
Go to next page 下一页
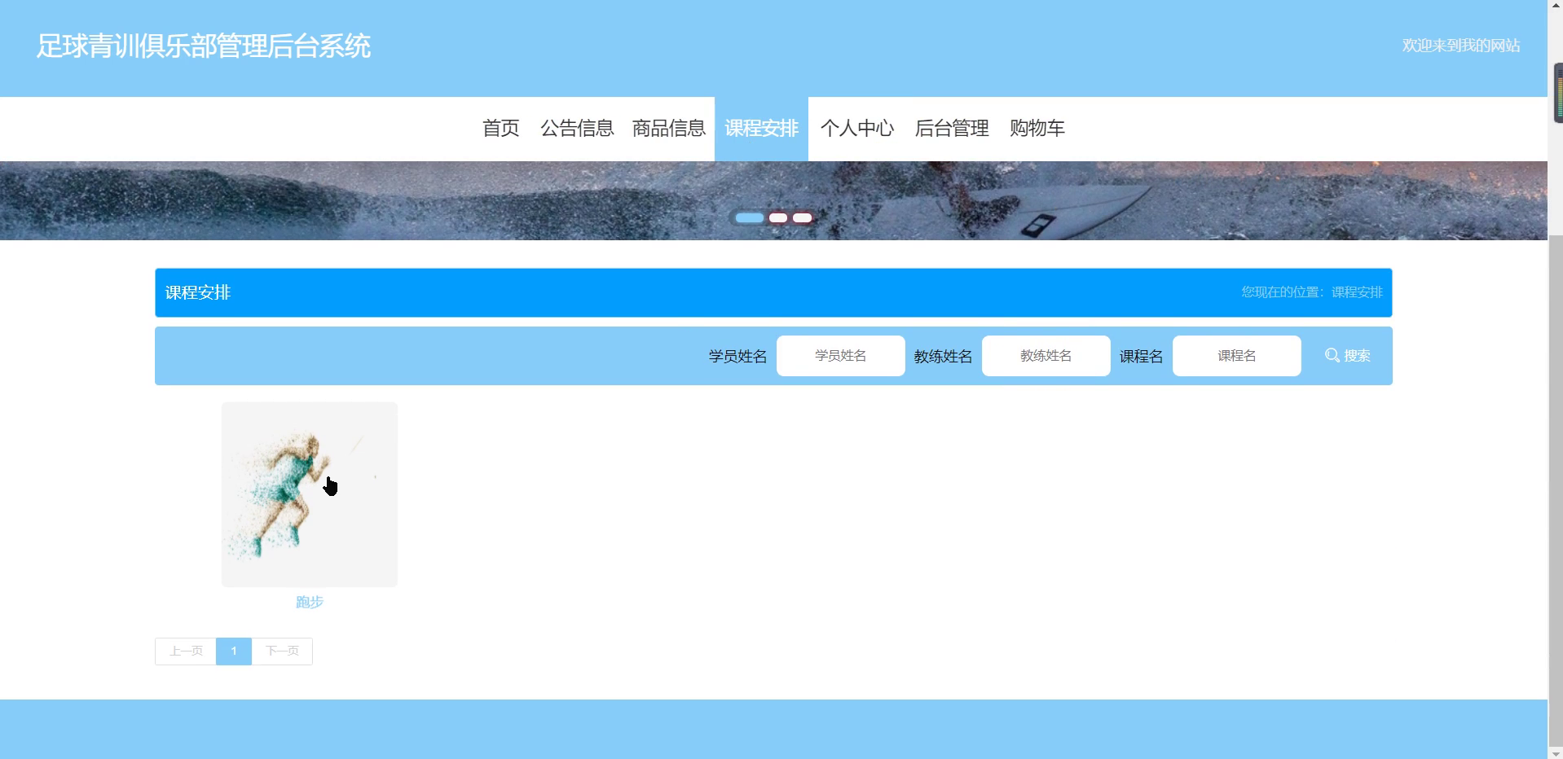pyautogui.click(x=282, y=652)
